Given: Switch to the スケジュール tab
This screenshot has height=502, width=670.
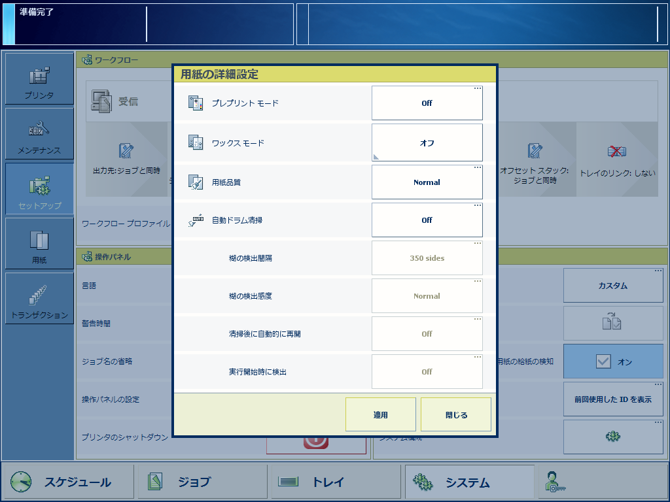Looking at the screenshot, I should click(x=67, y=482).
